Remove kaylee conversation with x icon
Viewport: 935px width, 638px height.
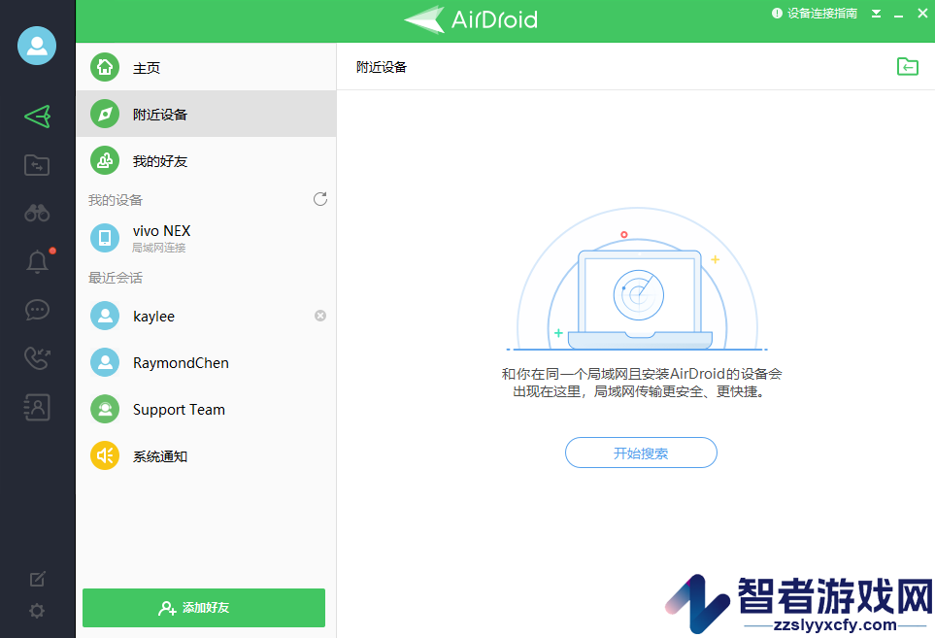pyautogui.click(x=320, y=316)
